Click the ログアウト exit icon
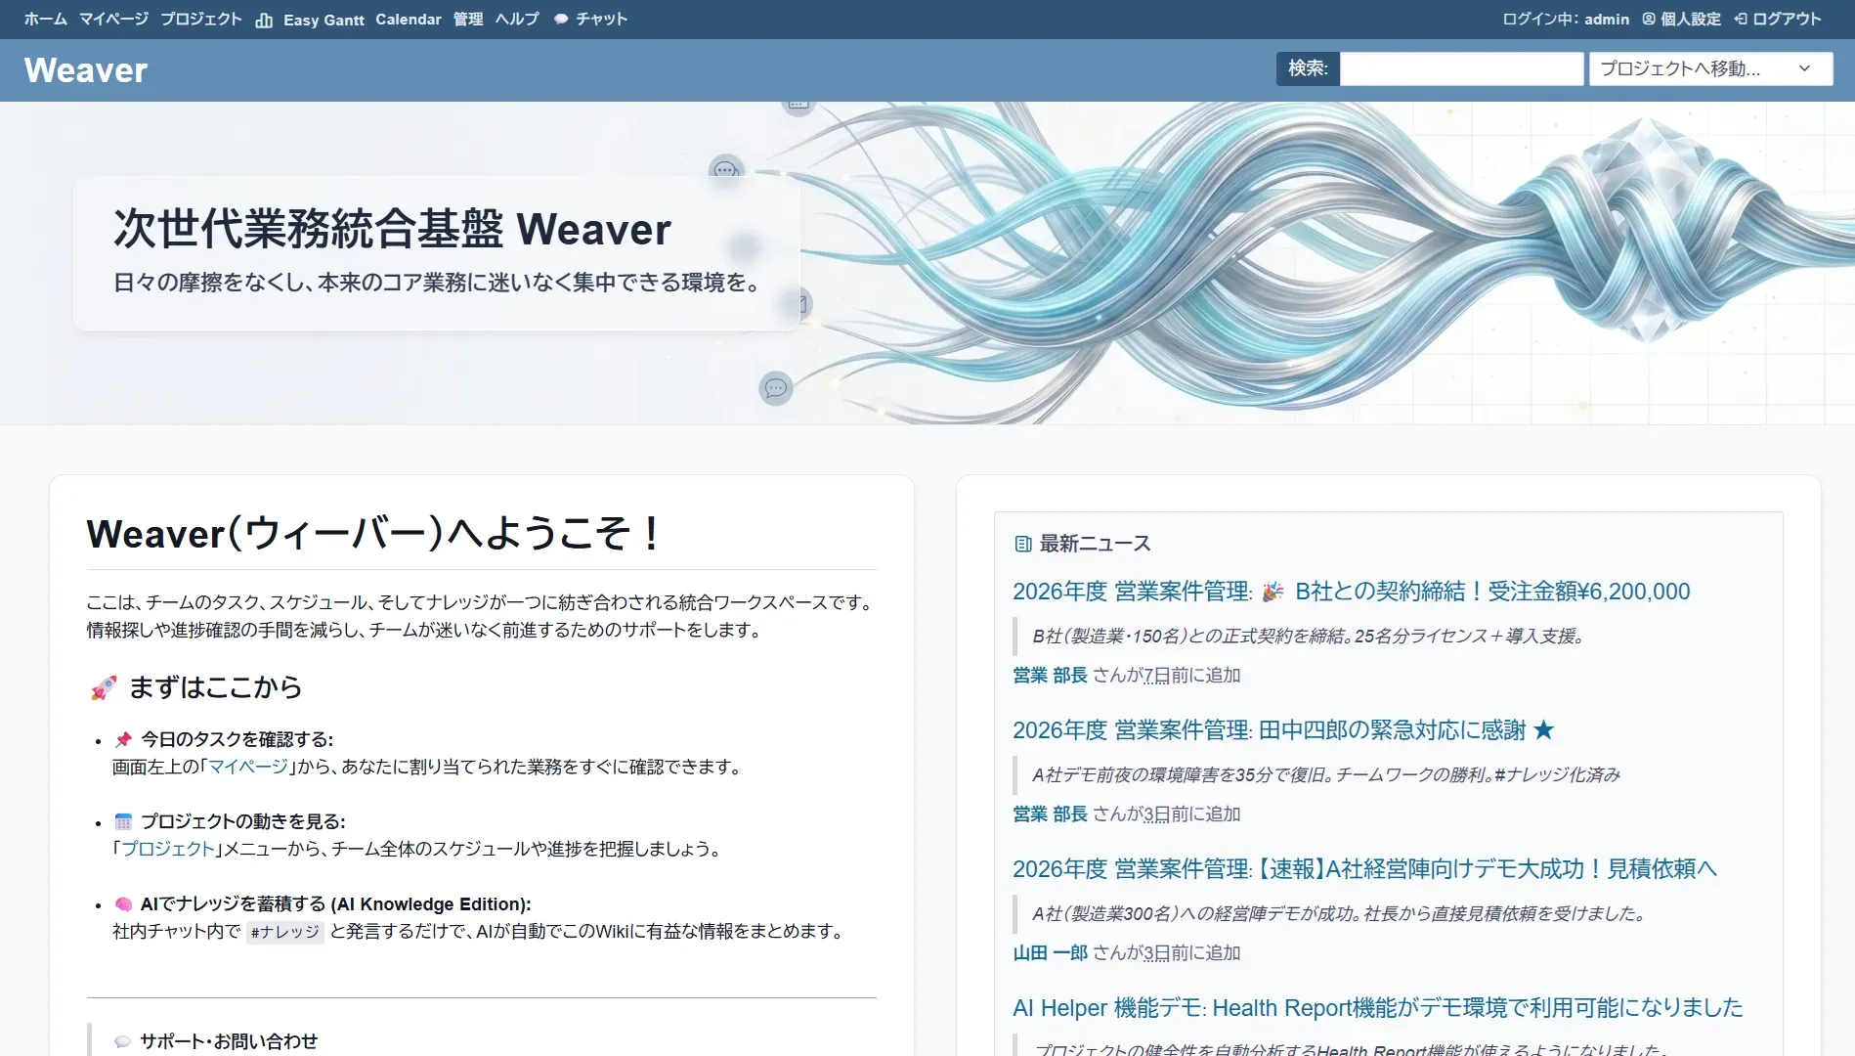 [1741, 19]
